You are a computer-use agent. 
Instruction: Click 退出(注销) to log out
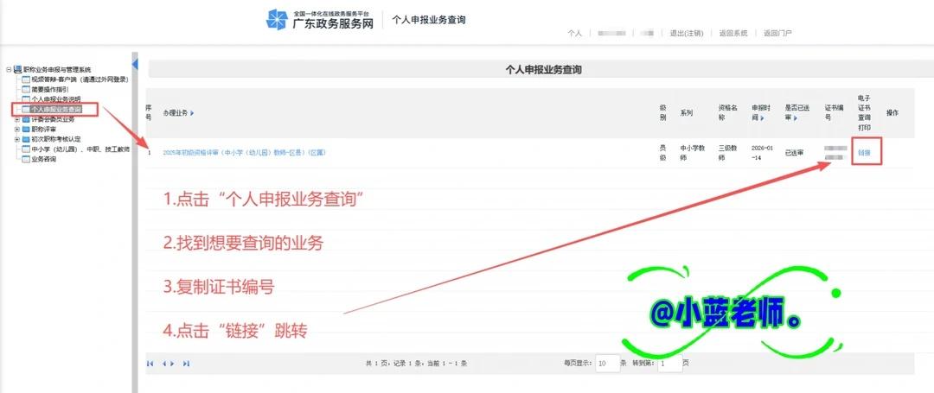click(686, 34)
